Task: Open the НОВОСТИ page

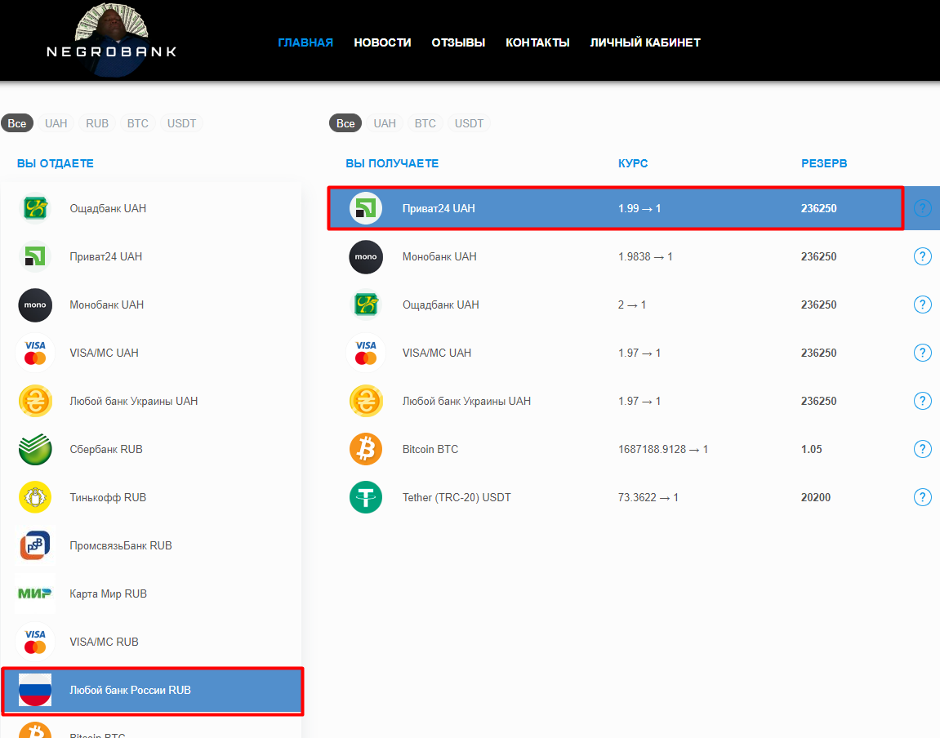Action: coord(382,42)
